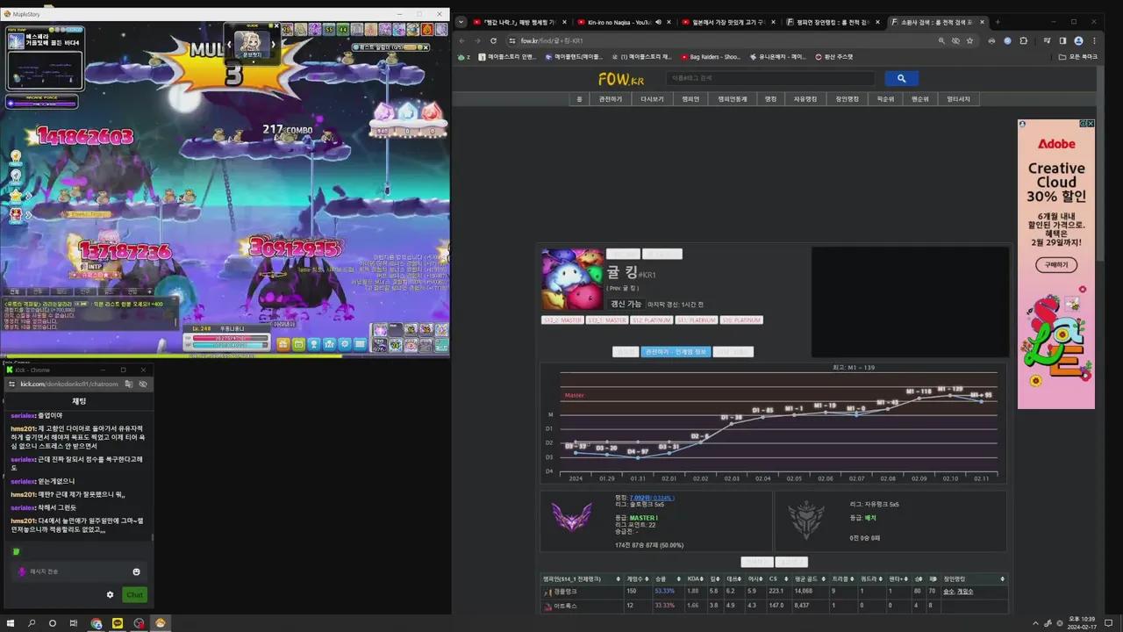Click the fow.kr address bar URL
The image size is (1123, 632).
[x=553, y=40]
